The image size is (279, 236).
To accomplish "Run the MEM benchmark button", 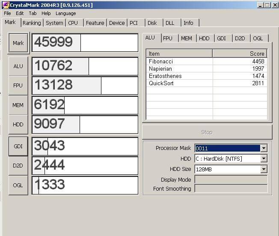I will point(18,105).
